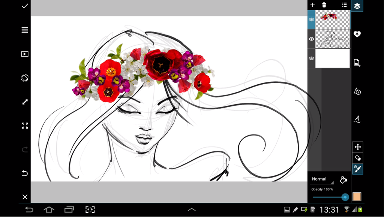Select the text tool letter A icon
Screen dimensions: 384x217
pyautogui.click(x=357, y=119)
